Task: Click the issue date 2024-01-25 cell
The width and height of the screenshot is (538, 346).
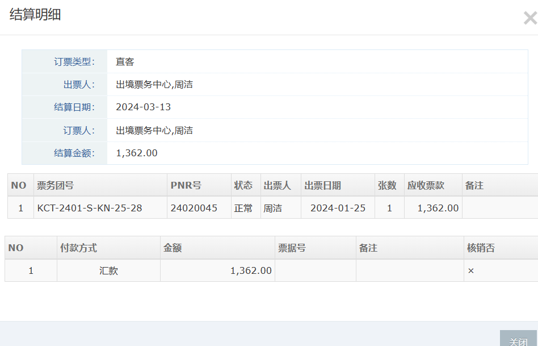Action: pos(338,208)
